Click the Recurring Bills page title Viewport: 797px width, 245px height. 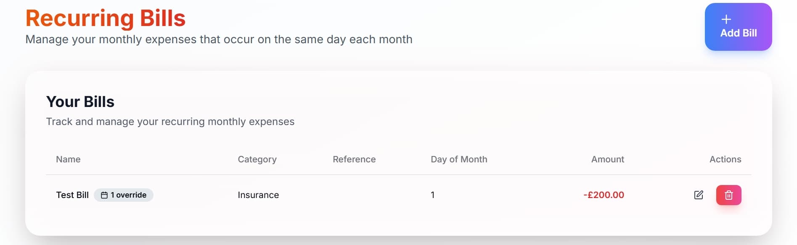[106, 18]
